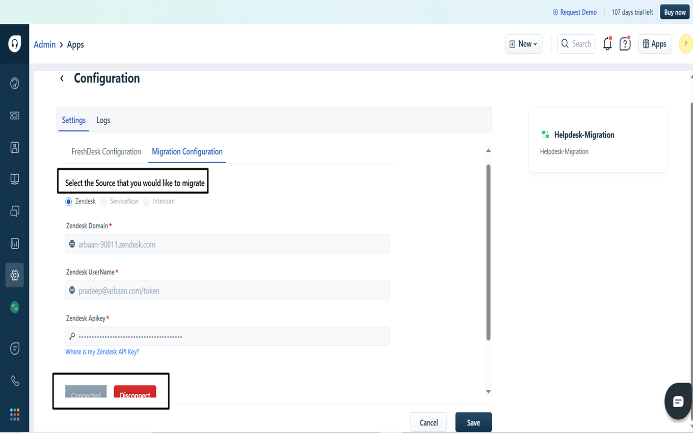693x433 pixels.
Task: Open the dashboard icon in sidebar
Action: pyautogui.click(x=15, y=83)
